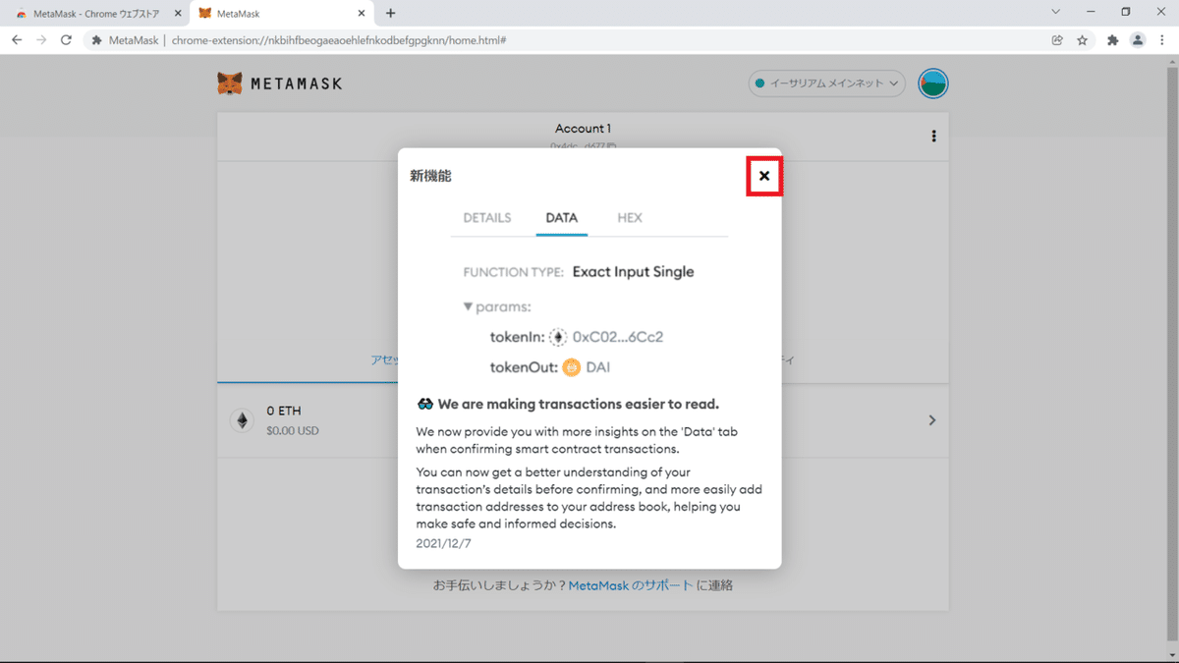Switch to the DETAILS tab
This screenshot has width=1179, height=663.
point(487,218)
